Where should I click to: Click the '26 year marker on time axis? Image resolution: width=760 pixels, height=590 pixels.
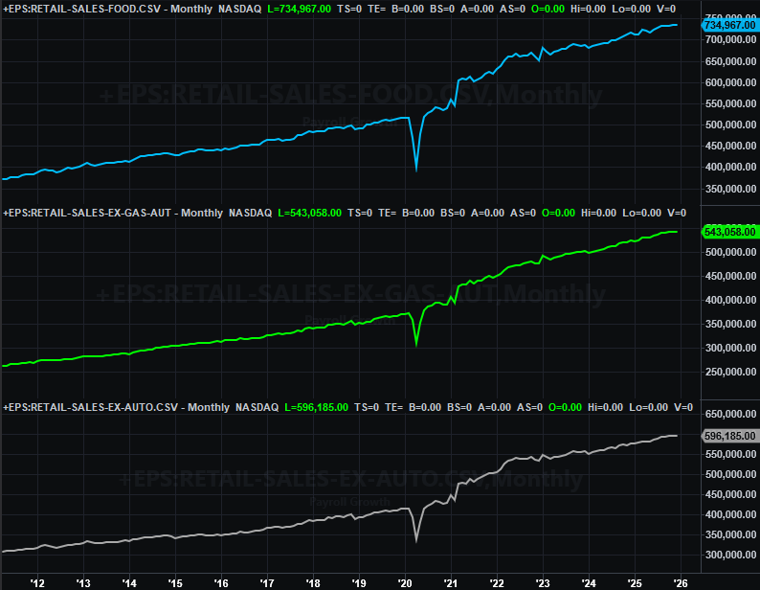click(680, 581)
